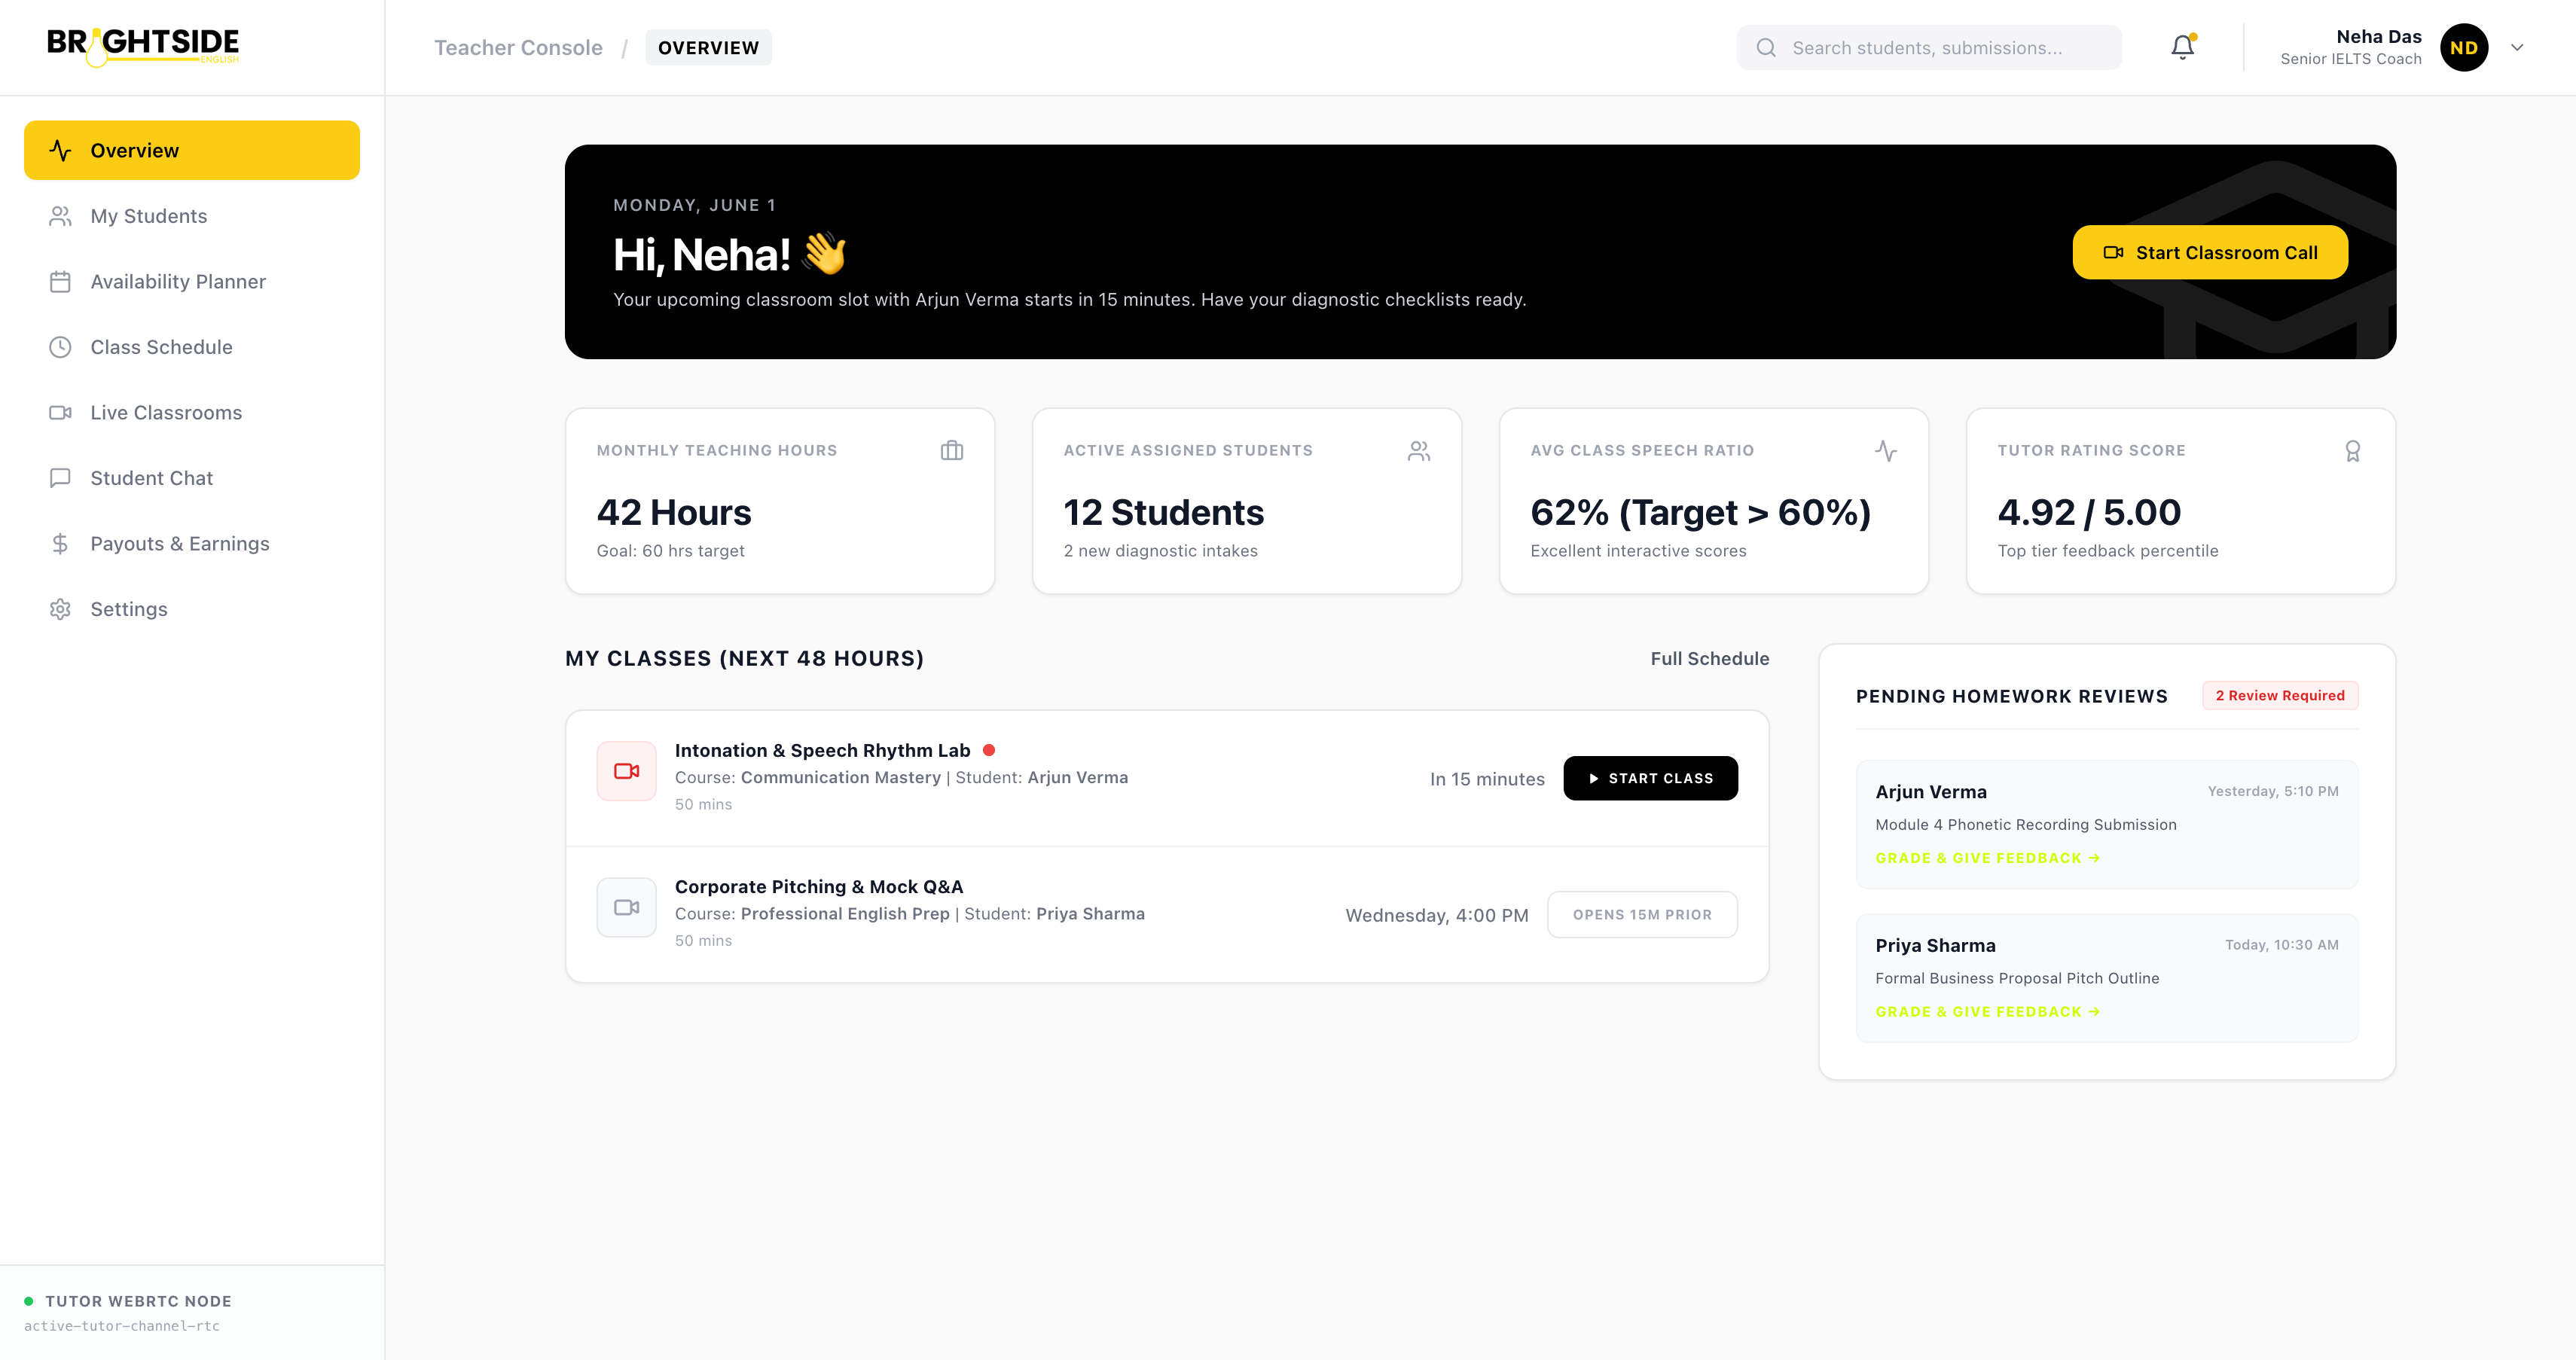2576x1360 pixels.
Task: Click the search magnifier icon
Action: [x=1766, y=48]
